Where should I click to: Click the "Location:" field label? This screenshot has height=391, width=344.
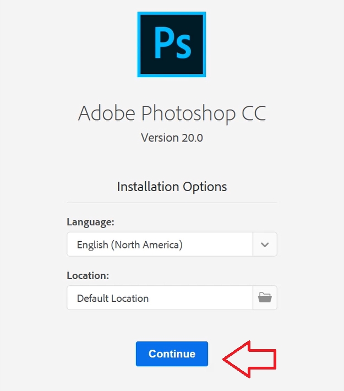(x=88, y=275)
